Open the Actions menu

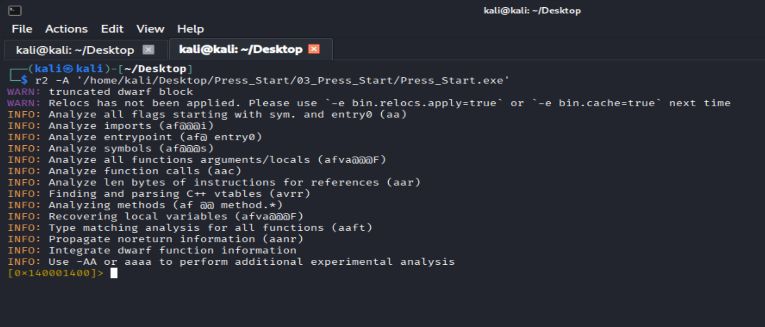66,29
